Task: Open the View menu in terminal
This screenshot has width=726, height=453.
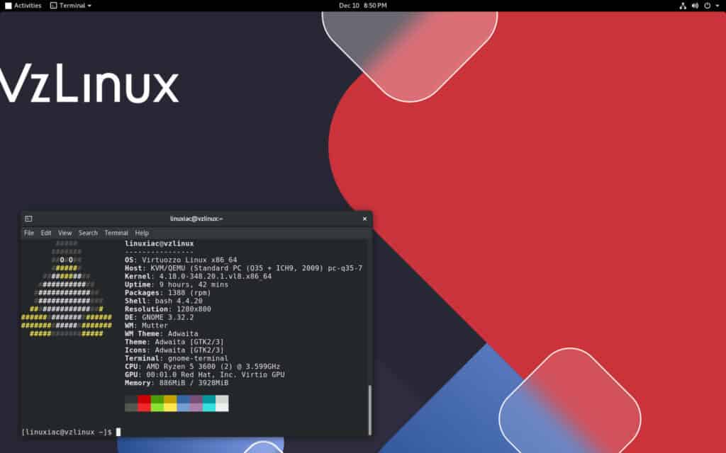Action: click(x=65, y=233)
